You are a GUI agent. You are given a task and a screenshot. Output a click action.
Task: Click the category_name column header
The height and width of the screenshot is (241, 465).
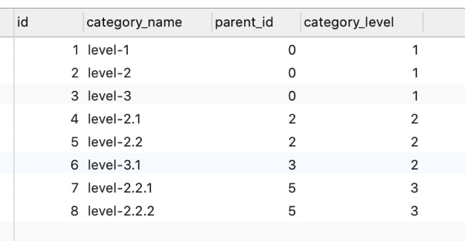point(148,22)
